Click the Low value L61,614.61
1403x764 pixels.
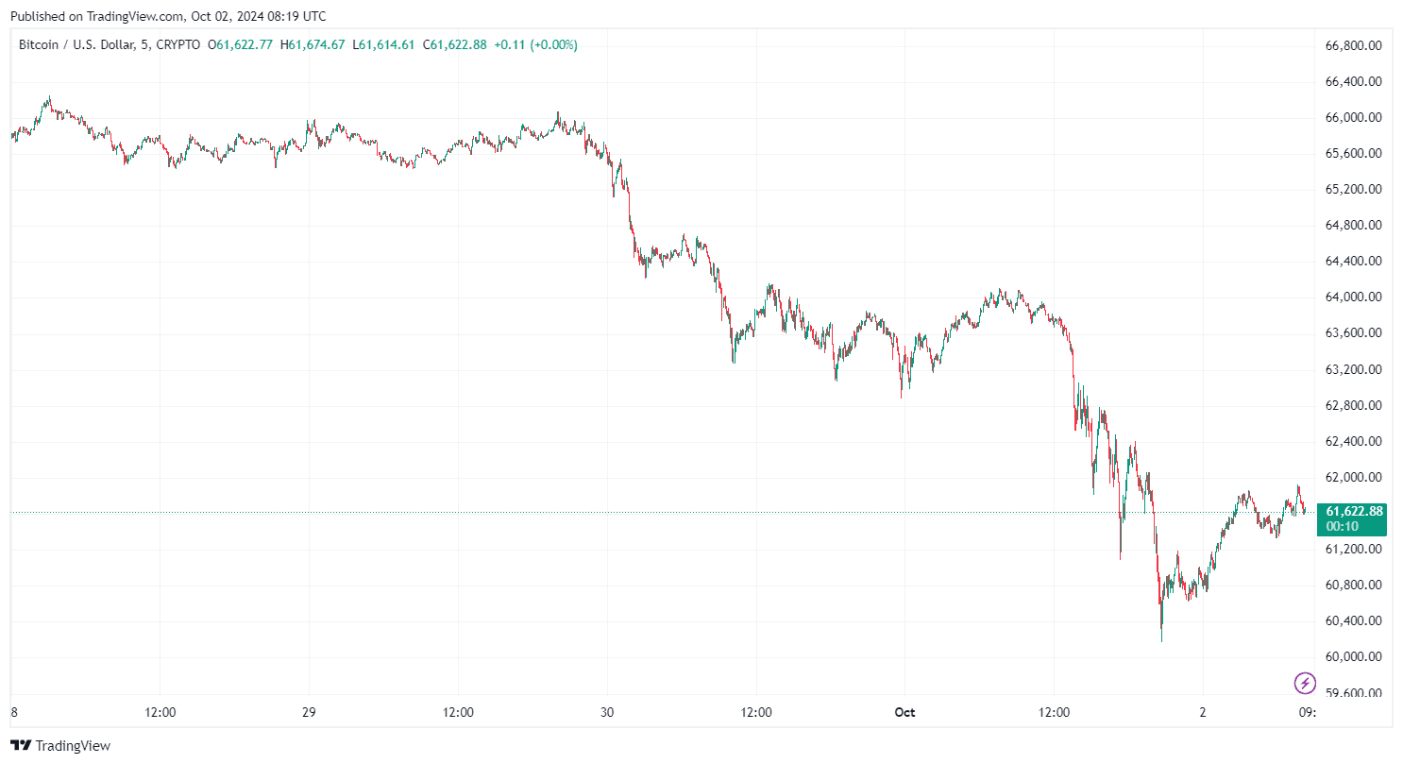tap(383, 44)
